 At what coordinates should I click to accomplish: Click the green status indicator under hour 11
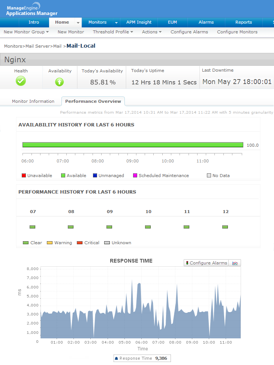click(x=186, y=227)
